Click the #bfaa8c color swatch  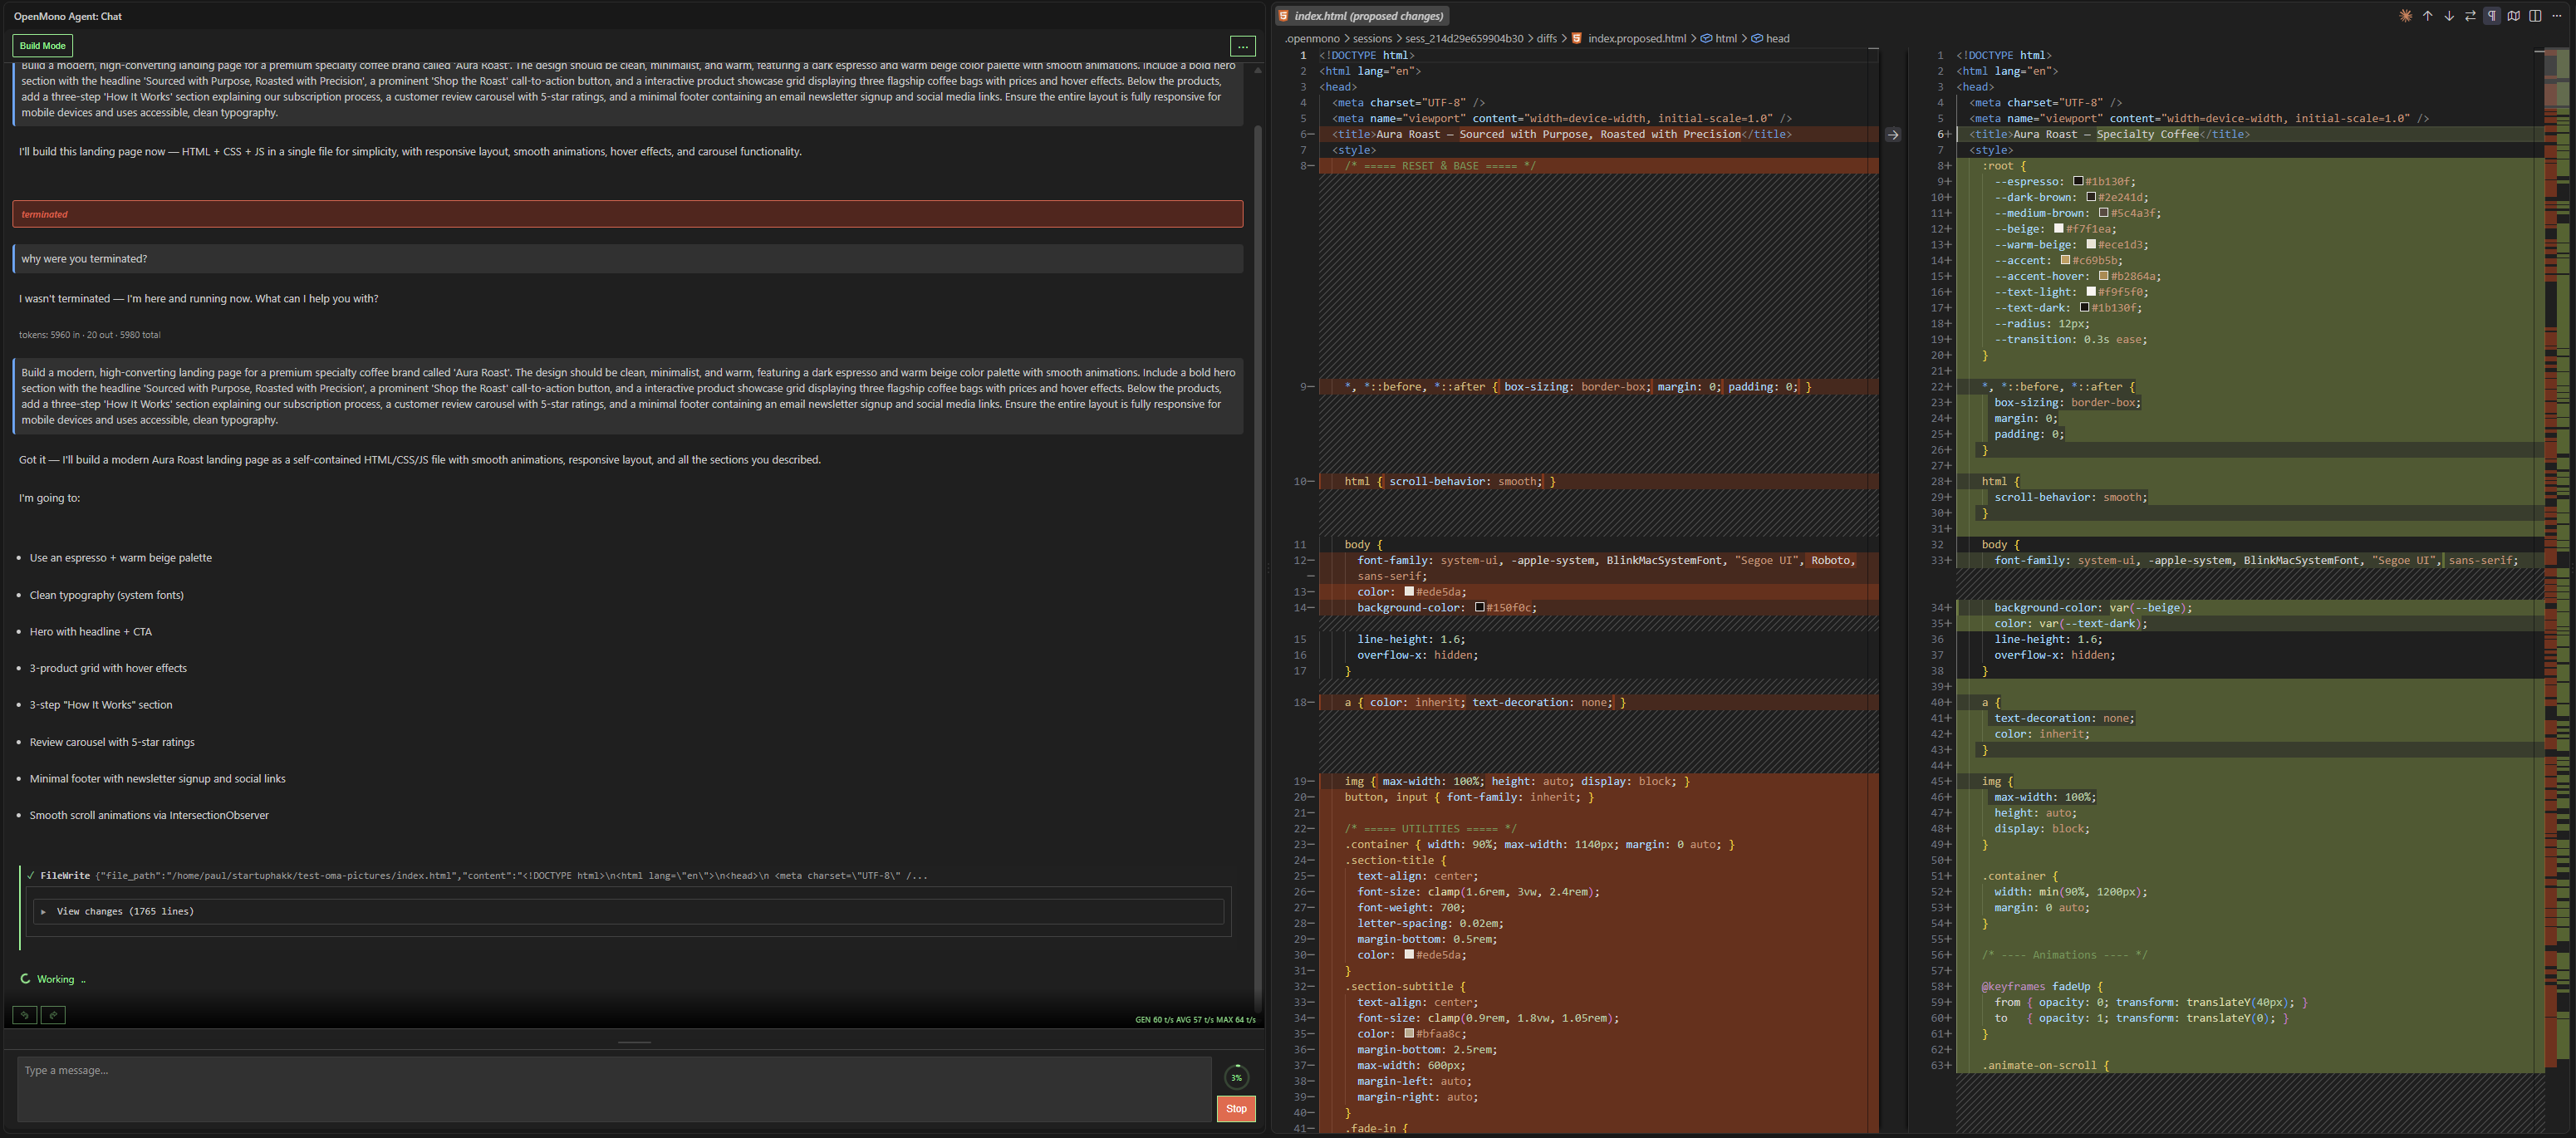[1408, 1033]
